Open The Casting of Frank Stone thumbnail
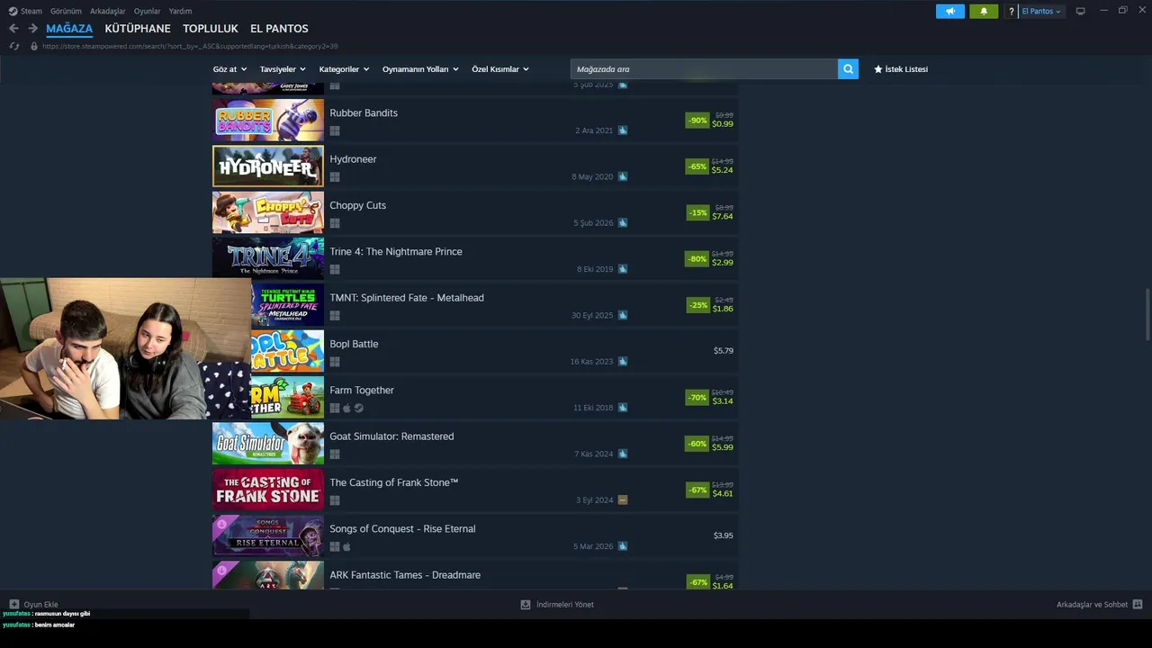The image size is (1152, 648). coord(268,490)
